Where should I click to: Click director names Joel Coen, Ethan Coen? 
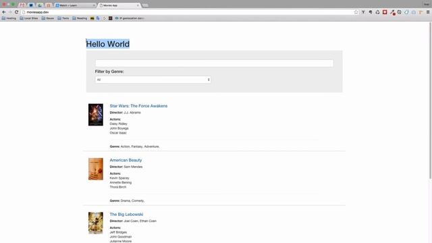(140, 221)
